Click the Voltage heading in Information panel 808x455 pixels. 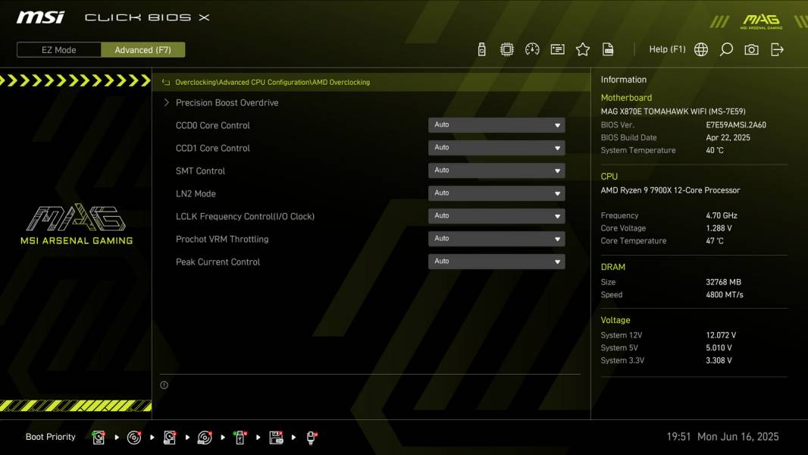pos(615,320)
